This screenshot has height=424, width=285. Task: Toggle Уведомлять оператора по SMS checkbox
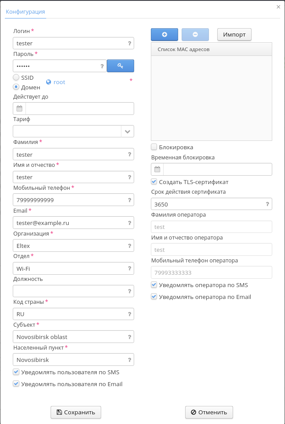tap(154, 285)
